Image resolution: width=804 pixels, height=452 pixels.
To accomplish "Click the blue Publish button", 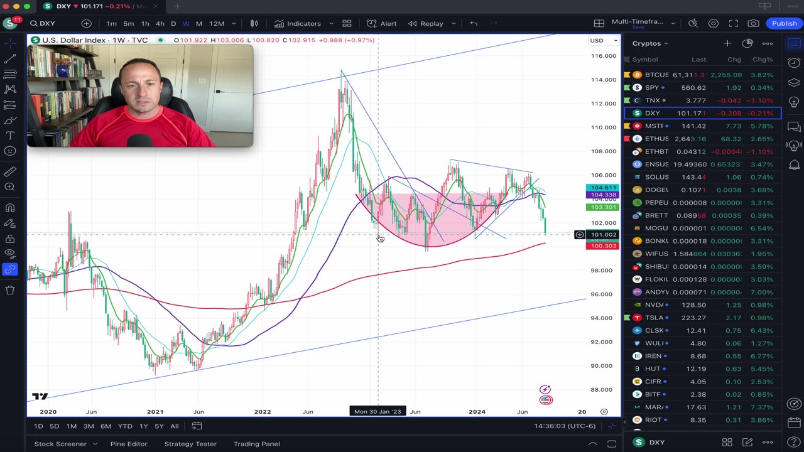I will (785, 23).
